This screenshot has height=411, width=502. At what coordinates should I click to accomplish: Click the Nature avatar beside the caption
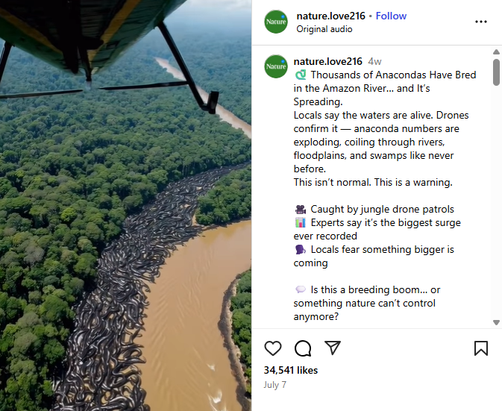[276, 66]
